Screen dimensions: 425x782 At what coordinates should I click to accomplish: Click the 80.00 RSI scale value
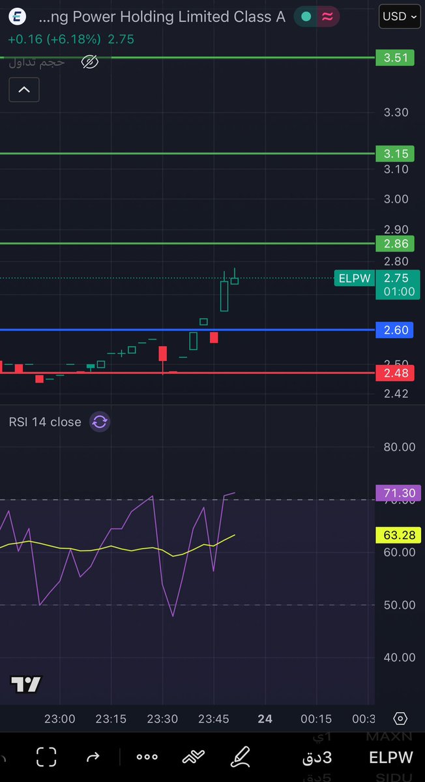pyautogui.click(x=400, y=447)
